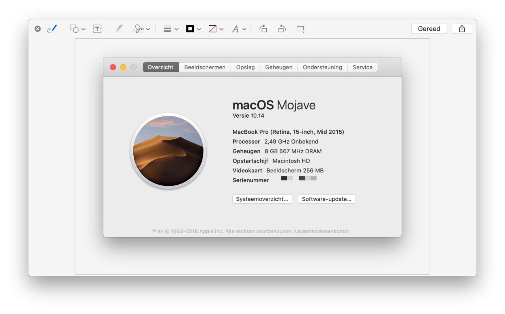Rotate the image left
The image size is (505, 314).
(282, 29)
